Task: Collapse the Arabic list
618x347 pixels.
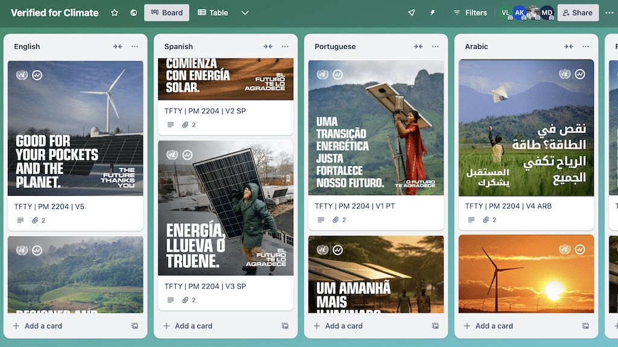Action: click(x=569, y=46)
